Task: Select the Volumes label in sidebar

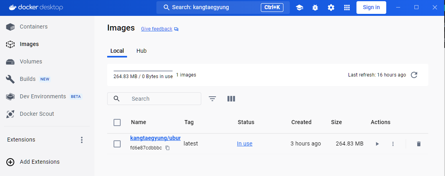Action: pos(31,61)
